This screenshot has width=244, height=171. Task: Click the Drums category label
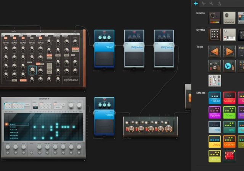click(x=201, y=13)
